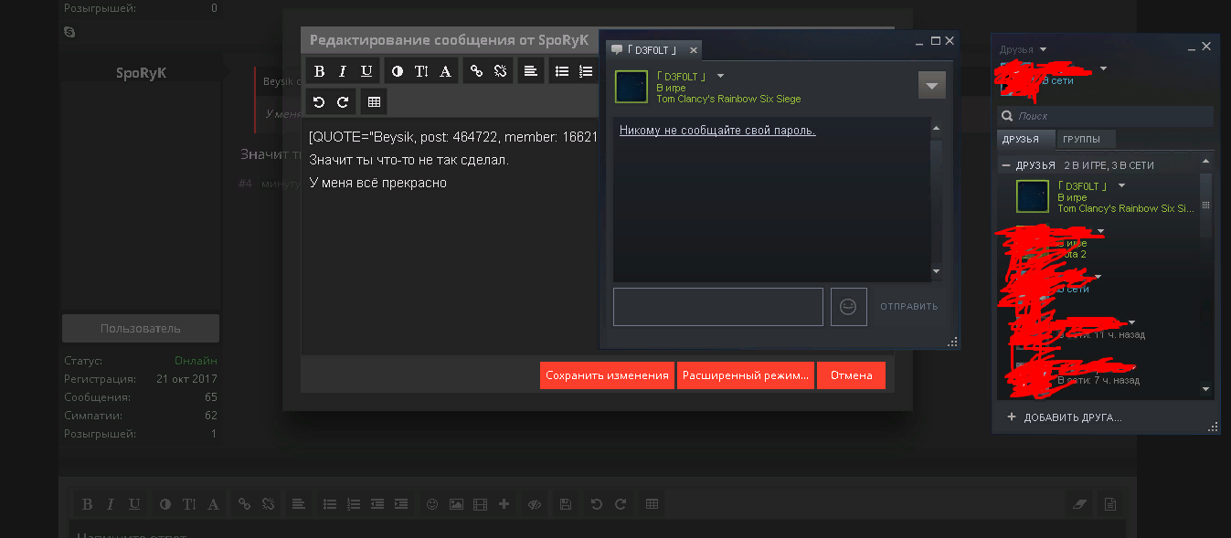The width and height of the screenshot is (1231, 538).
Task: Click the insert smiley icon in the reply toolbar
Action: click(x=432, y=503)
